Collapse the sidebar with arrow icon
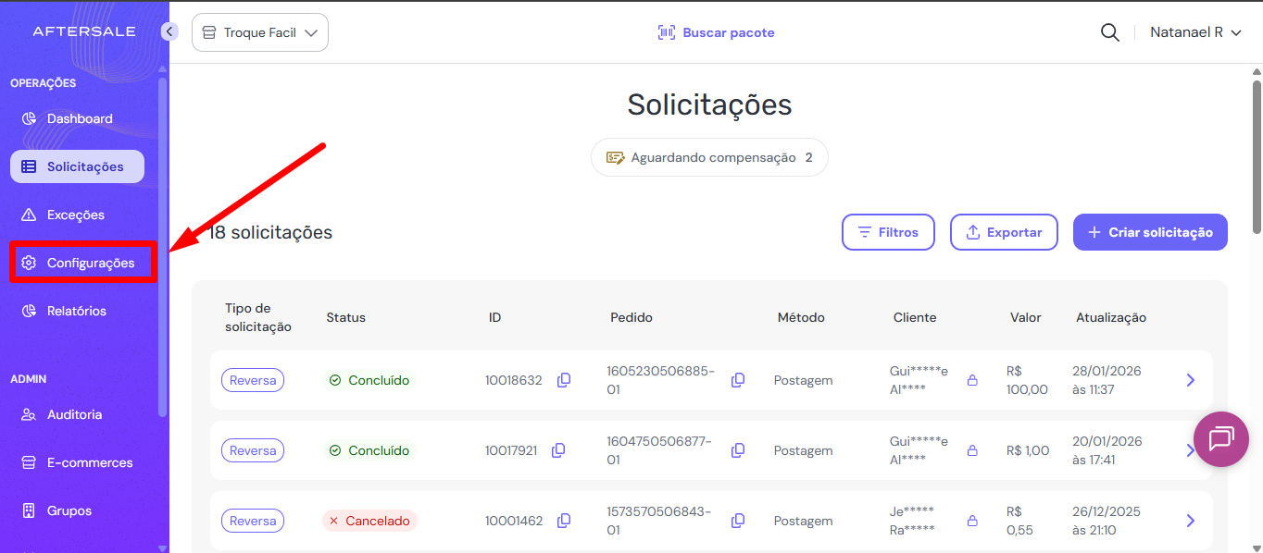The width and height of the screenshot is (1263, 553). tap(169, 31)
